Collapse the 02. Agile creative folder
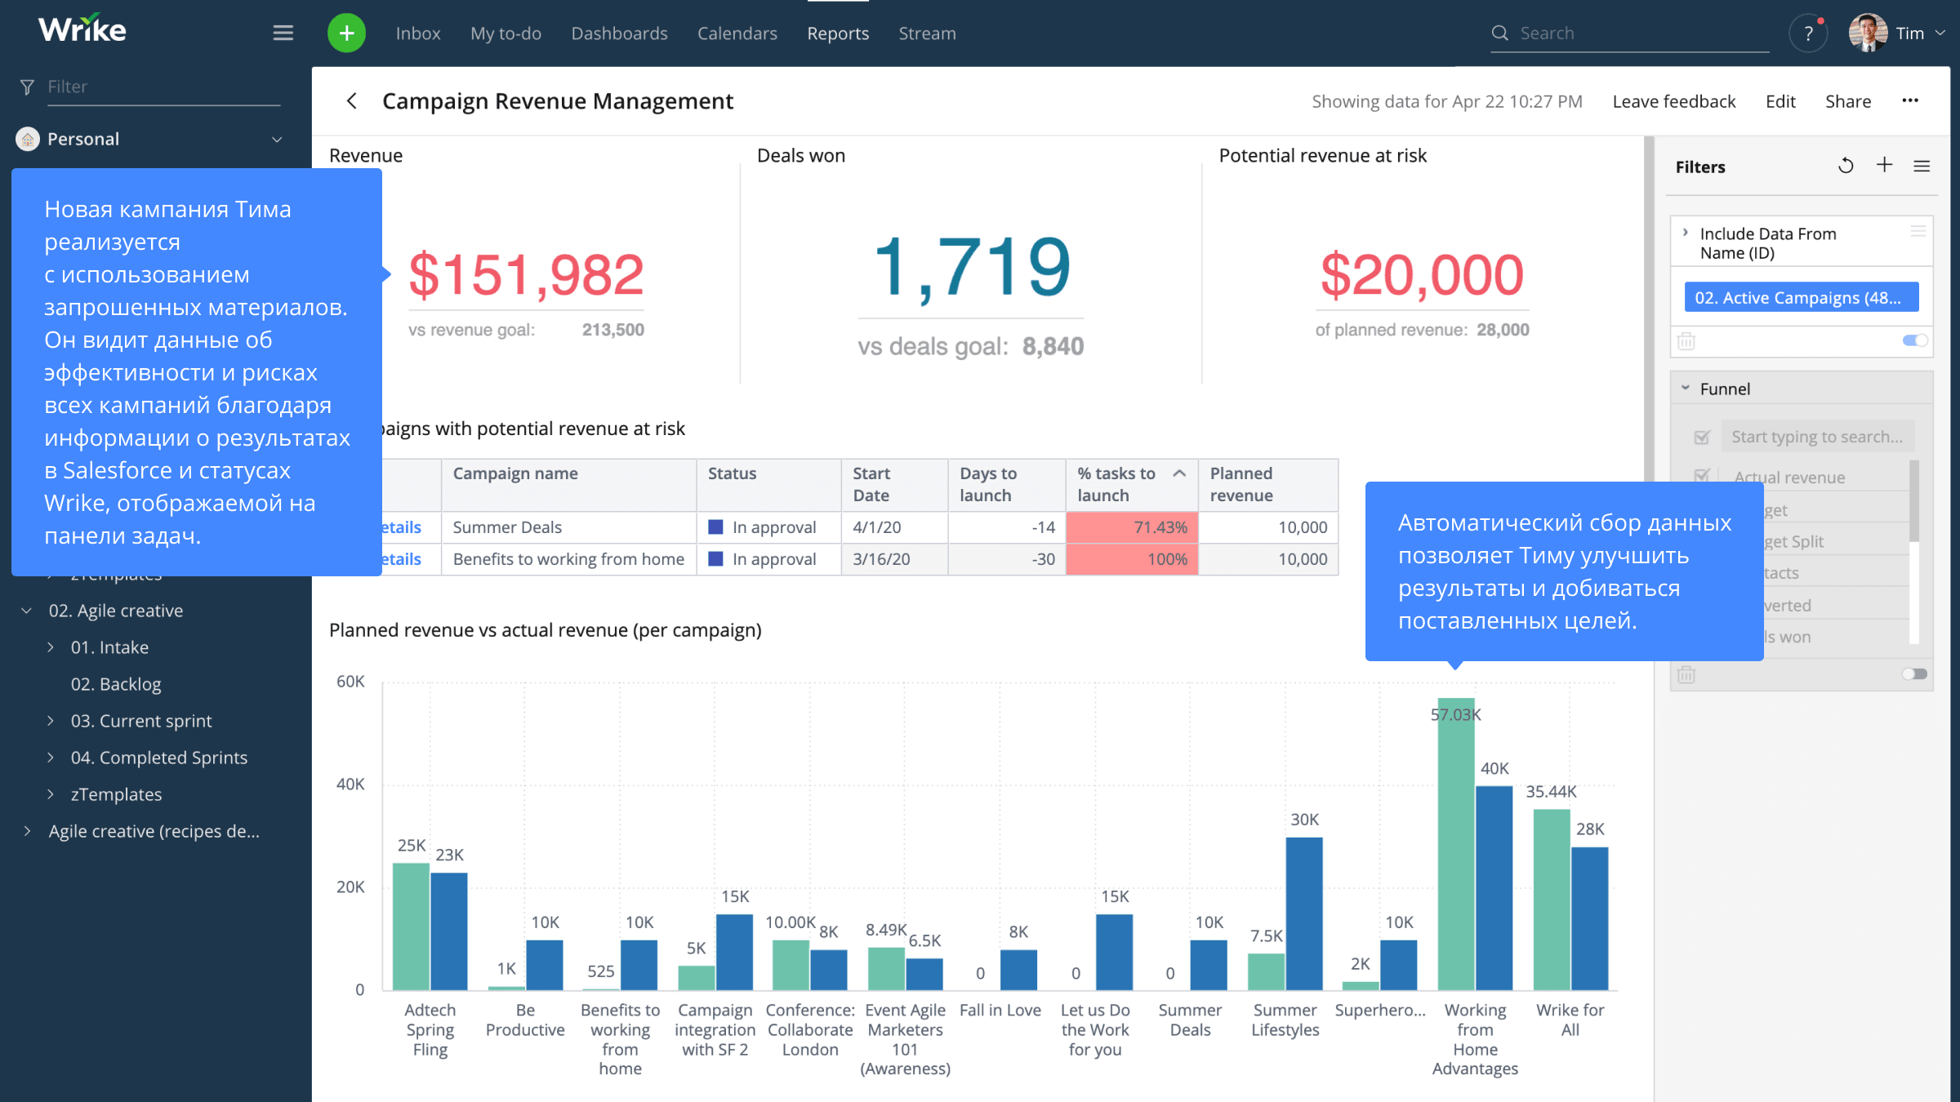Viewport: 1960px width, 1102px height. [x=26, y=611]
